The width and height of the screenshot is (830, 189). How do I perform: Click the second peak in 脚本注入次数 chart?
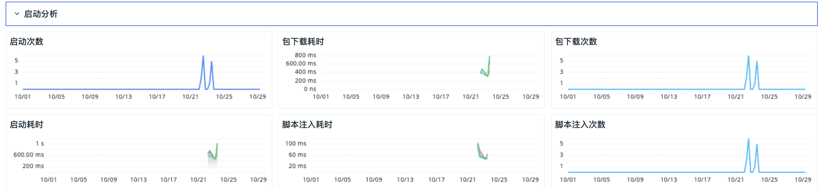pos(756,145)
